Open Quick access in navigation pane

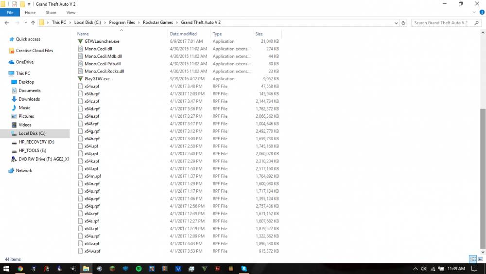pyautogui.click(x=28, y=39)
